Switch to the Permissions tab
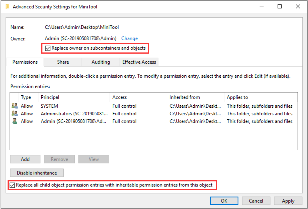 (x=25, y=62)
